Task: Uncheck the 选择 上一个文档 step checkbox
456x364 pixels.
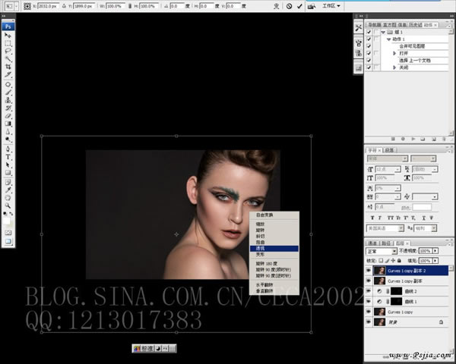Action: (x=369, y=61)
